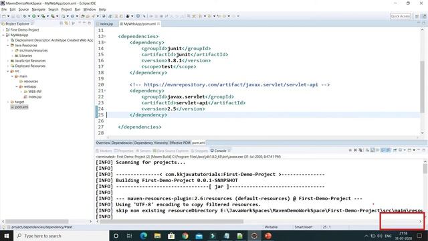Click the Project Explorer horizontal scrollbar
Image resolution: width=428 pixels, height=241 pixels.
pos(37,222)
